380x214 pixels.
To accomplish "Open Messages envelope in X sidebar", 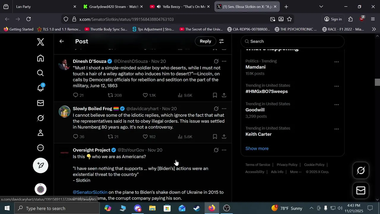I will tap(41, 103).
